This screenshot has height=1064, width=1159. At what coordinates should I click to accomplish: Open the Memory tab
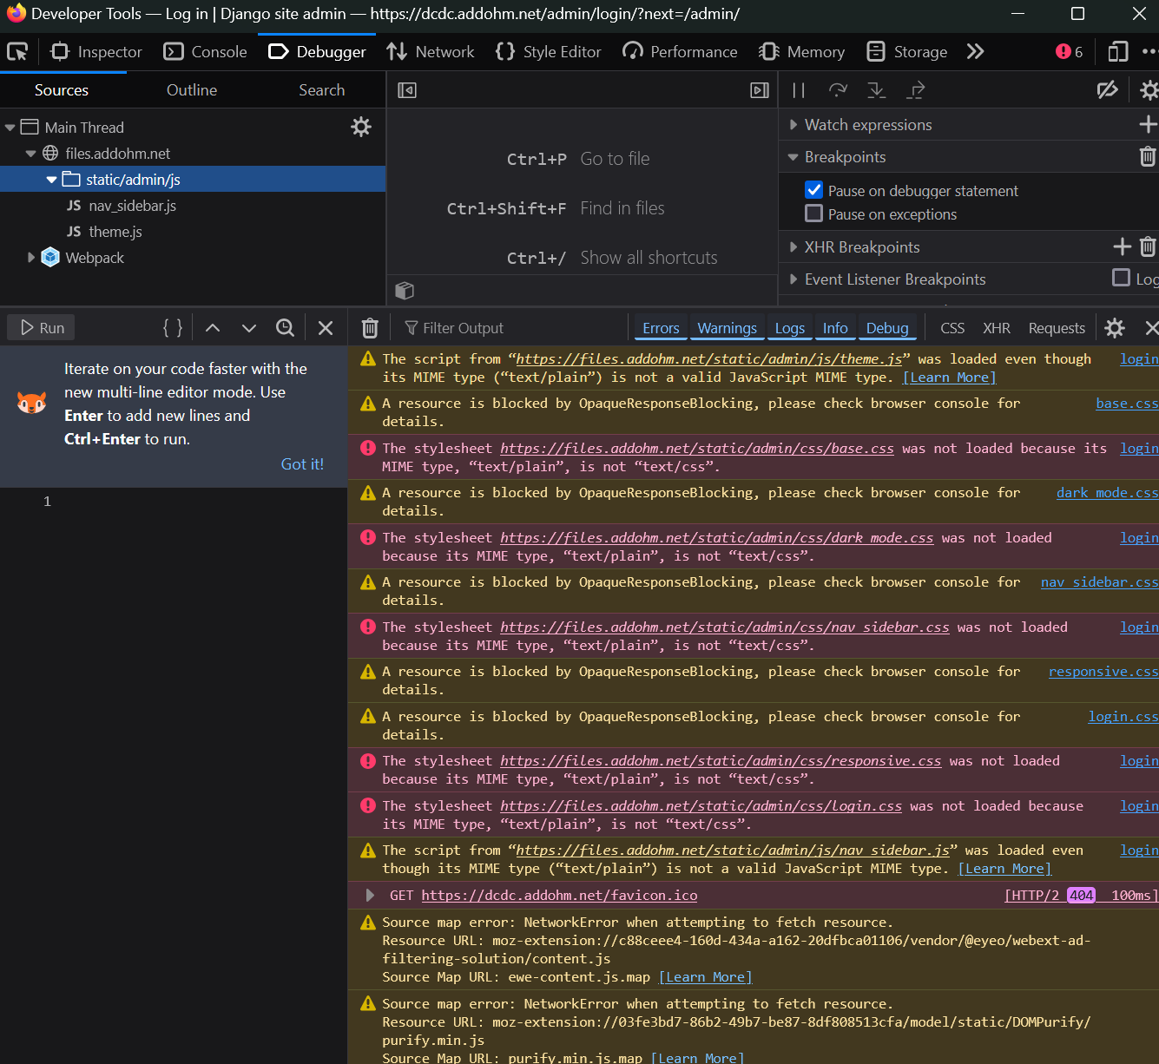coord(801,52)
